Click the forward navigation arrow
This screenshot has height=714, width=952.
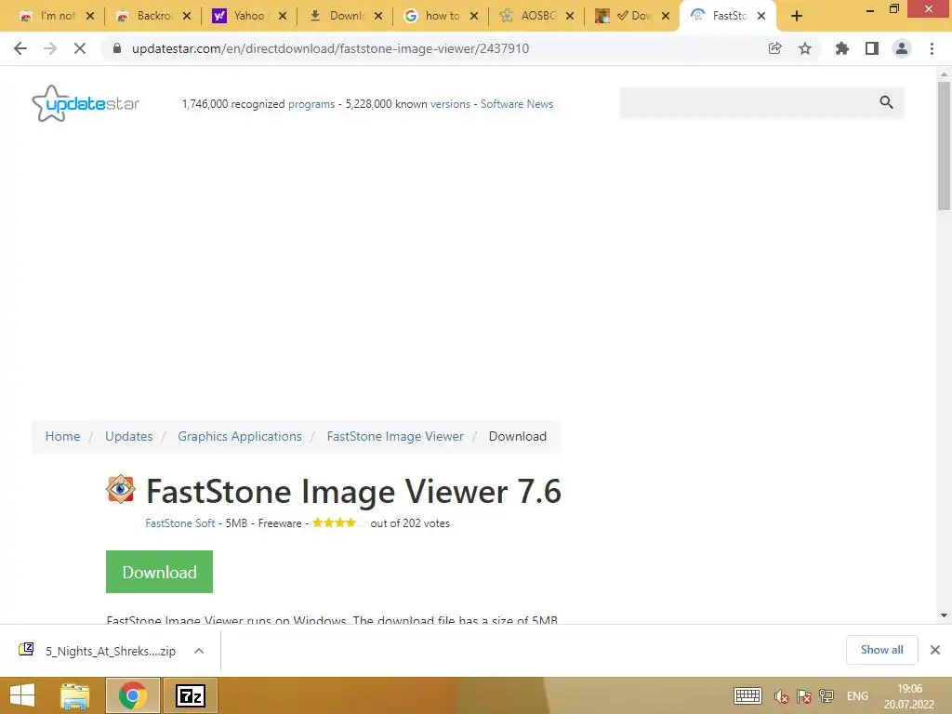click(x=50, y=48)
